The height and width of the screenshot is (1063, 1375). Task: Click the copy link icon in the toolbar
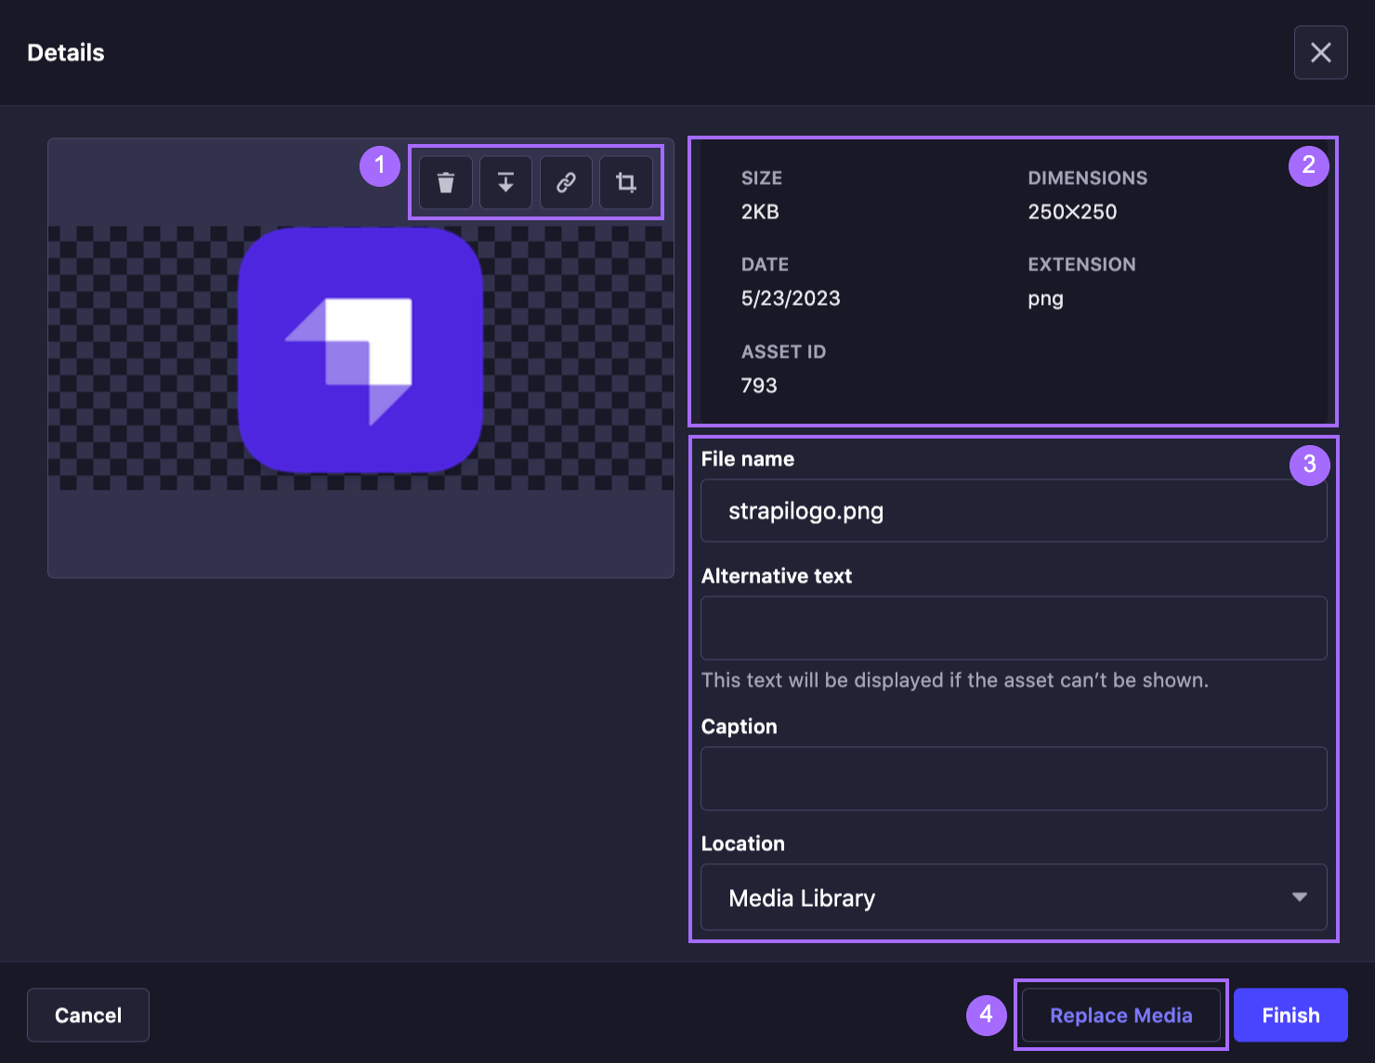point(566,182)
